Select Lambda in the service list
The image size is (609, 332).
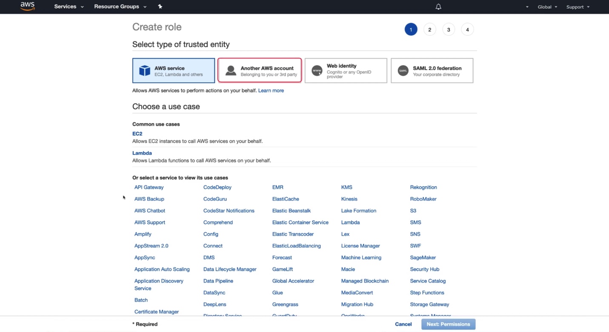[x=351, y=222]
